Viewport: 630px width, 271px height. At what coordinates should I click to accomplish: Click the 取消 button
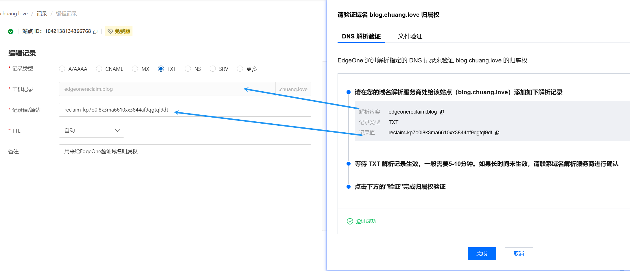coord(519,254)
